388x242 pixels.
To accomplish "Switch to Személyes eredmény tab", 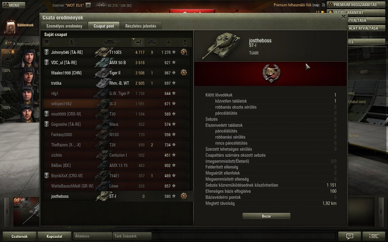I will (x=64, y=26).
